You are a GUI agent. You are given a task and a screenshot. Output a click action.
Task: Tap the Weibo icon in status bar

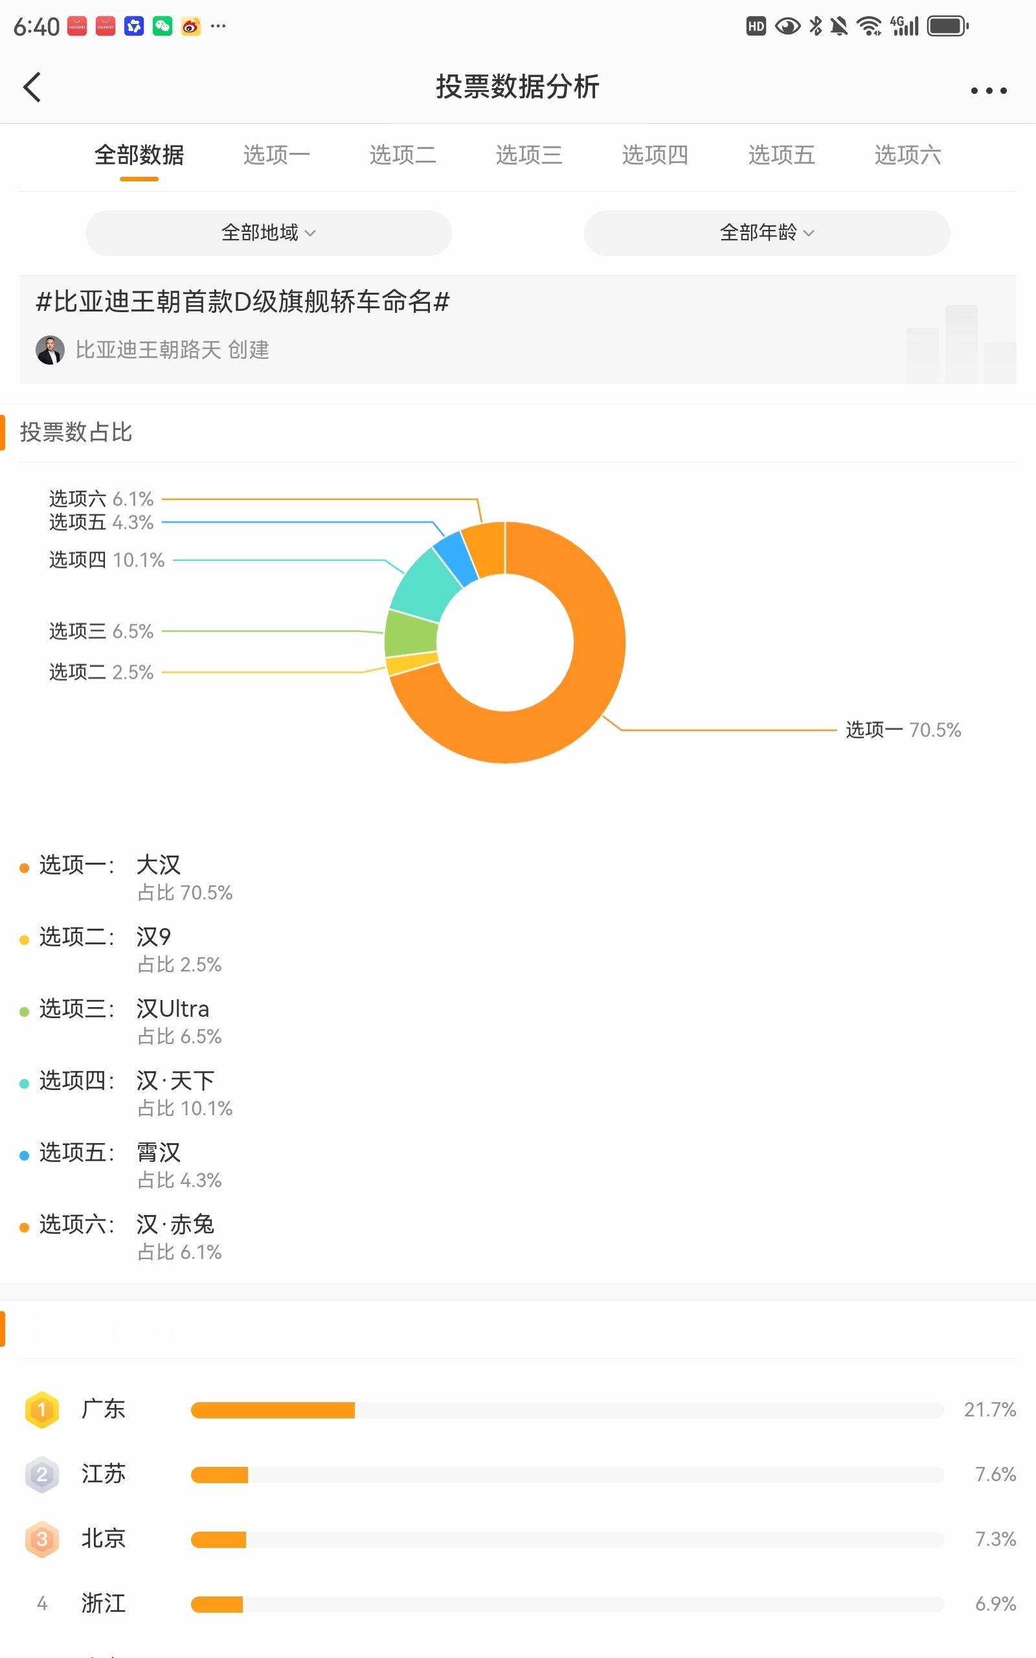click(190, 26)
